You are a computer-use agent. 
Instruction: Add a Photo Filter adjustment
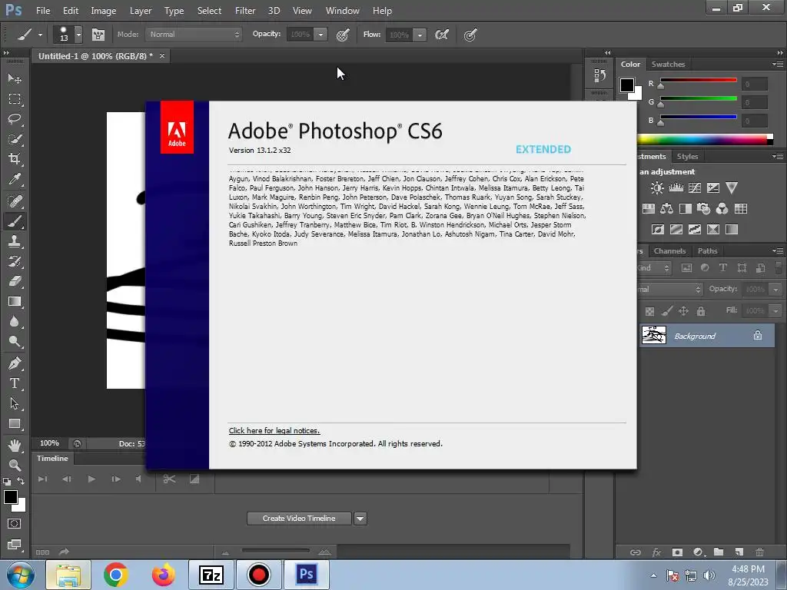point(704,209)
